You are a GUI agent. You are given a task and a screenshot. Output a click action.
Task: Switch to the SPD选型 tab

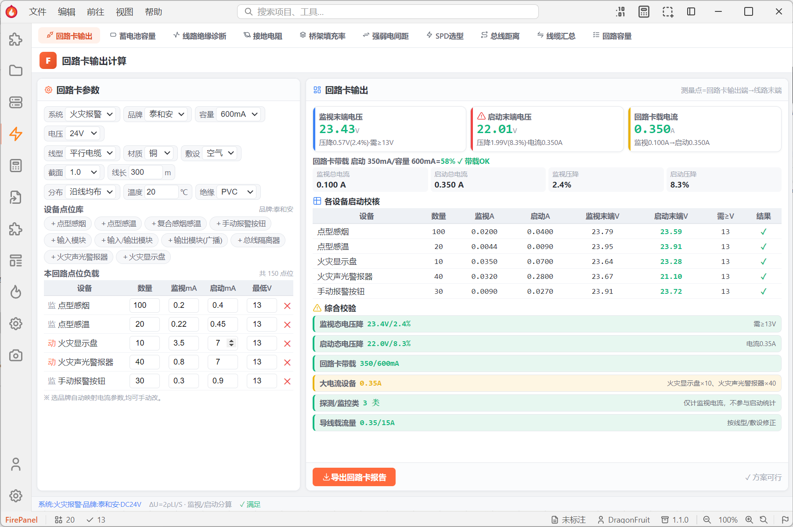(445, 36)
